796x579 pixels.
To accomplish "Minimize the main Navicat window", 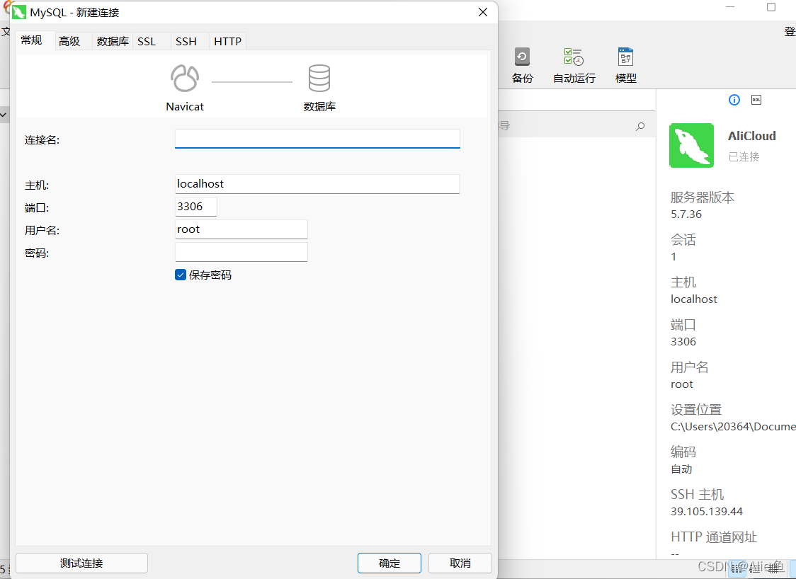I will [x=731, y=7].
